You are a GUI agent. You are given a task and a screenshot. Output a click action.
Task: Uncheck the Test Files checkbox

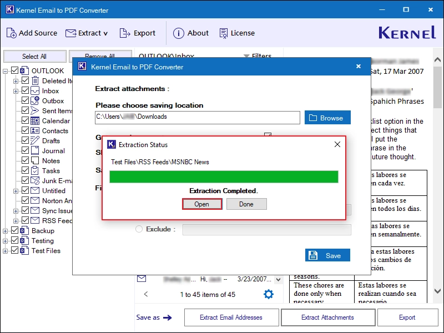pyautogui.click(x=15, y=250)
